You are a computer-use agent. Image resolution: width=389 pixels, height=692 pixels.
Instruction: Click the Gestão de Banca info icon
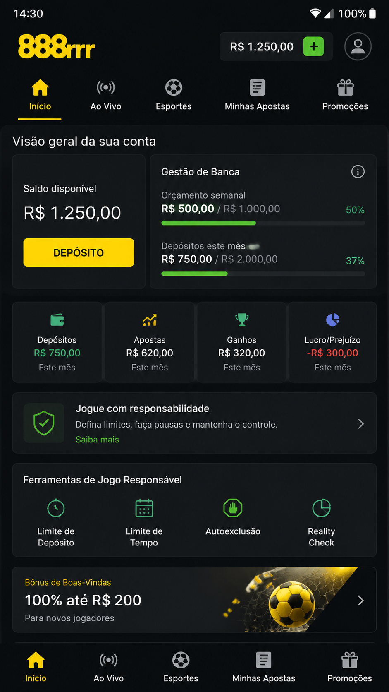click(358, 171)
